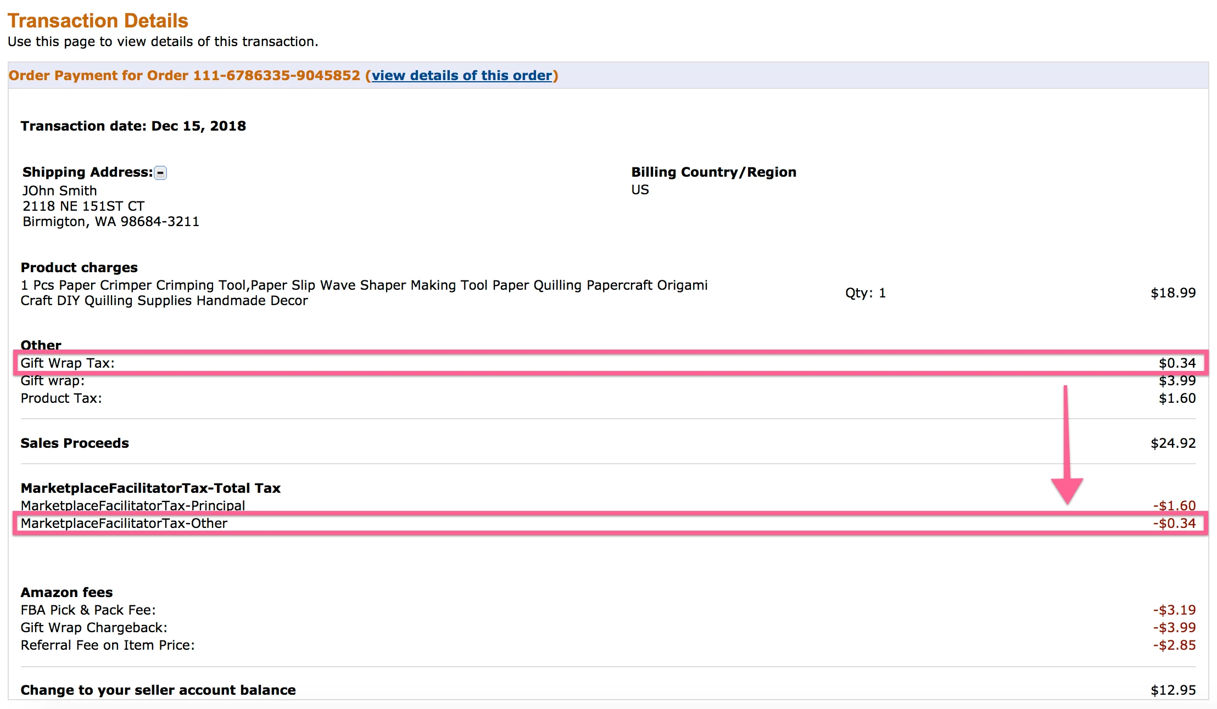The height and width of the screenshot is (709, 1217).
Task: Select the Product Tax label
Action: tap(61, 398)
